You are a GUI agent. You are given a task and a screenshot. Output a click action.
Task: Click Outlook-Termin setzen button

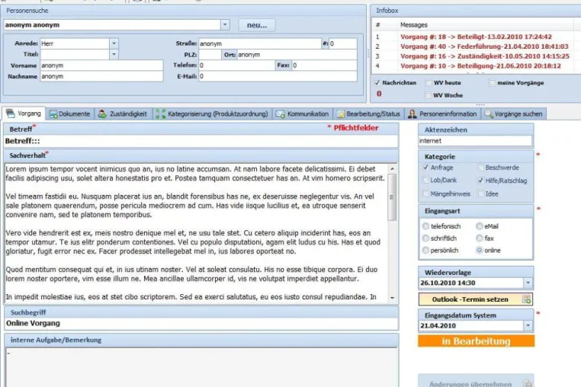pos(476,299)
